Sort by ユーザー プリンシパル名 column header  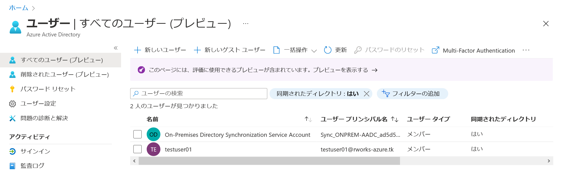click(354, 119)
